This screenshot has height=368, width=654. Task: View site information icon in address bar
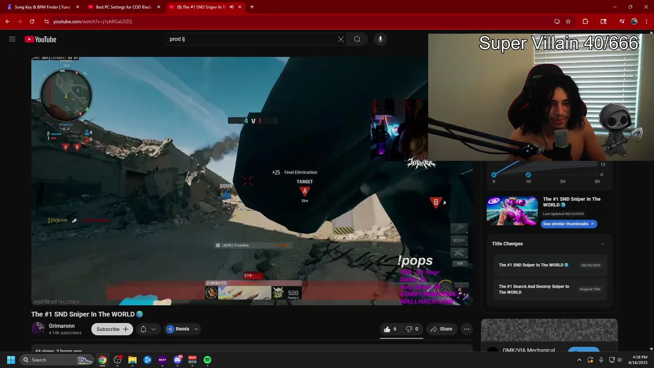coord(46,21)
